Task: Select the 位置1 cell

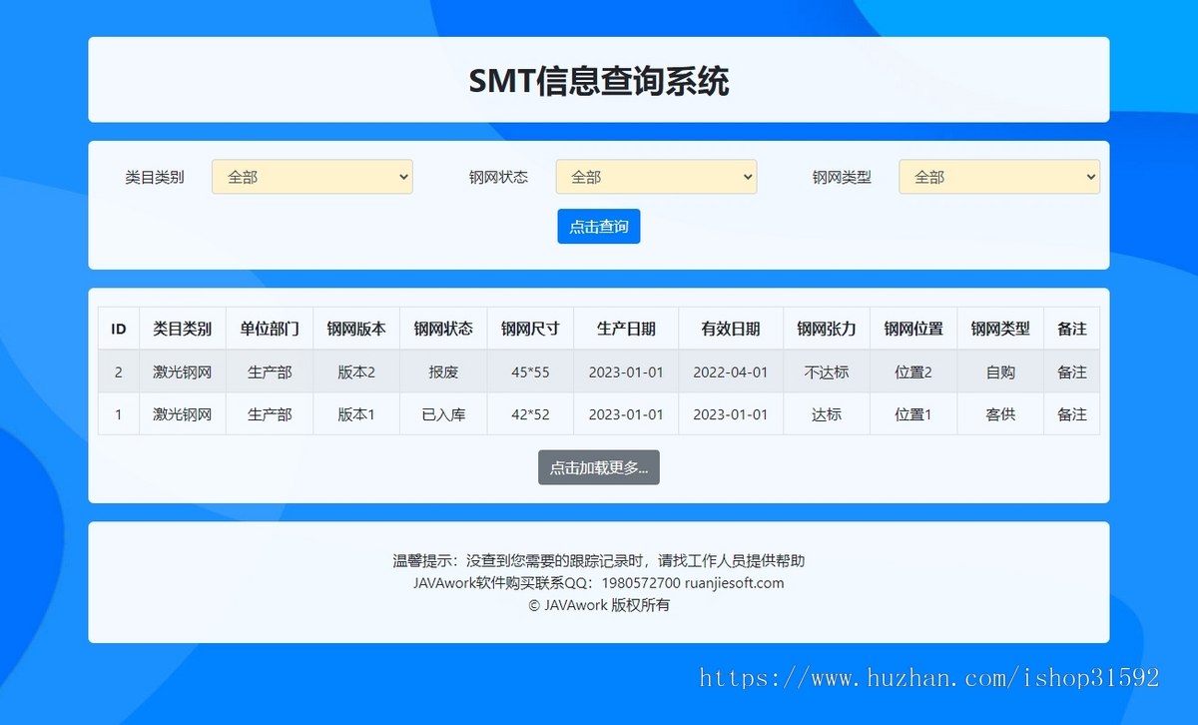Action: 913,413
